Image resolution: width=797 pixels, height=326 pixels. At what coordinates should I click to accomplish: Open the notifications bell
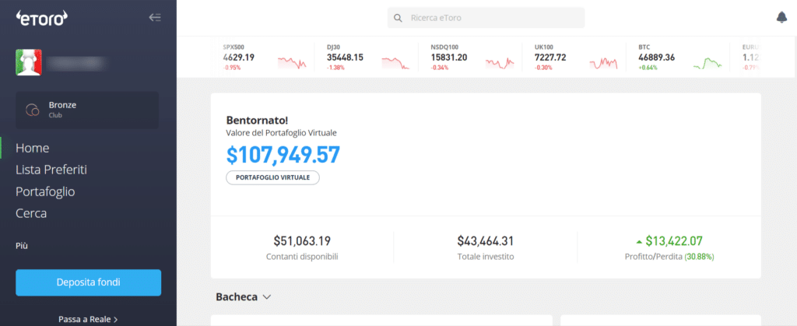point(781,17)
